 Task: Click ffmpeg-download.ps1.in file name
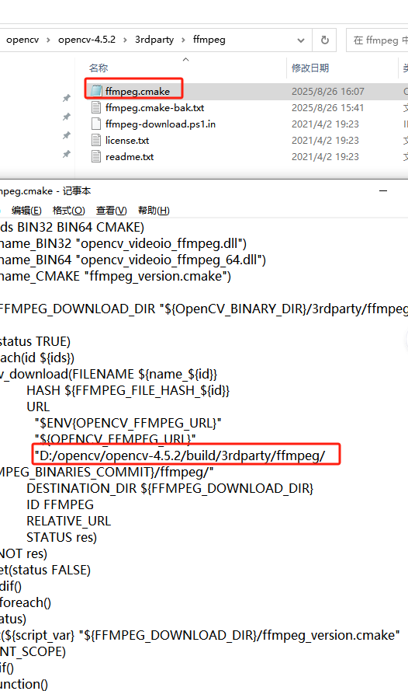coord(161,124)
